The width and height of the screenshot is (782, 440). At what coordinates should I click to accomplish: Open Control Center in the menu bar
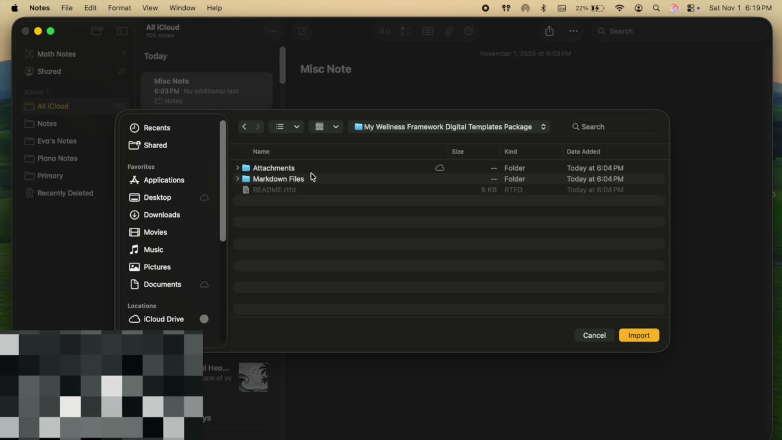point(691,8)
